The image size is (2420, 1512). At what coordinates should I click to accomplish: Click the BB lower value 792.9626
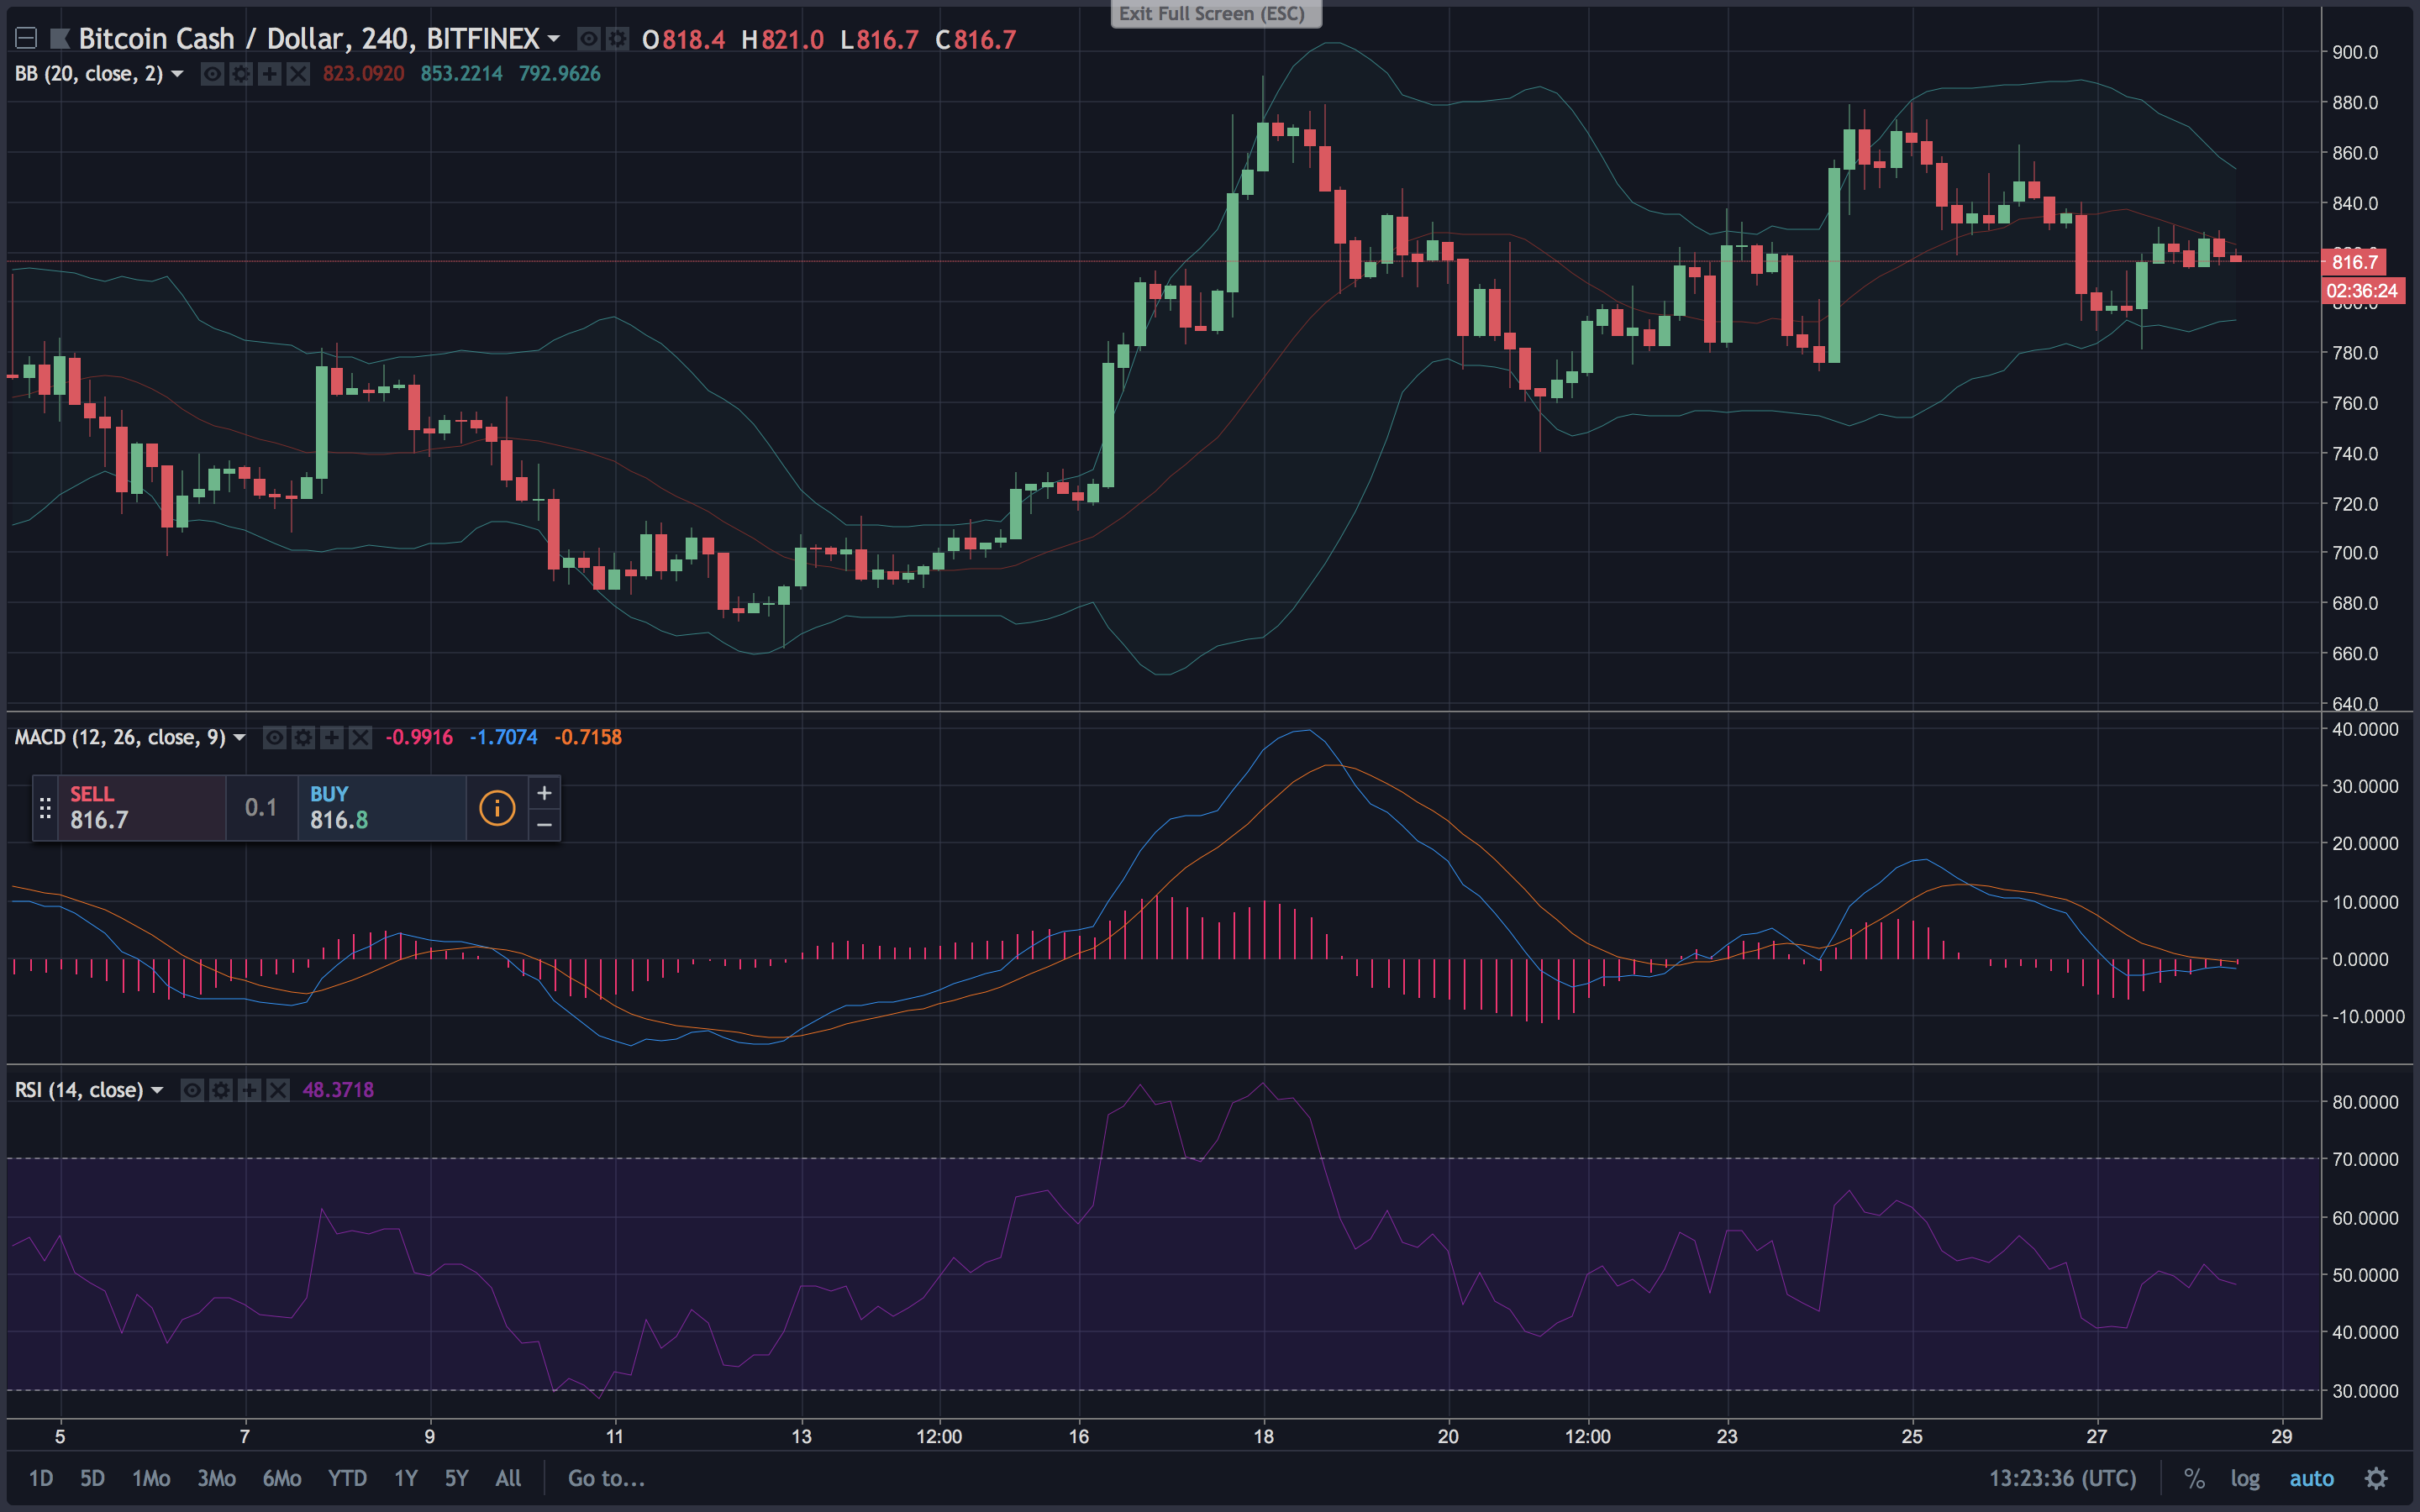point(559,74)
